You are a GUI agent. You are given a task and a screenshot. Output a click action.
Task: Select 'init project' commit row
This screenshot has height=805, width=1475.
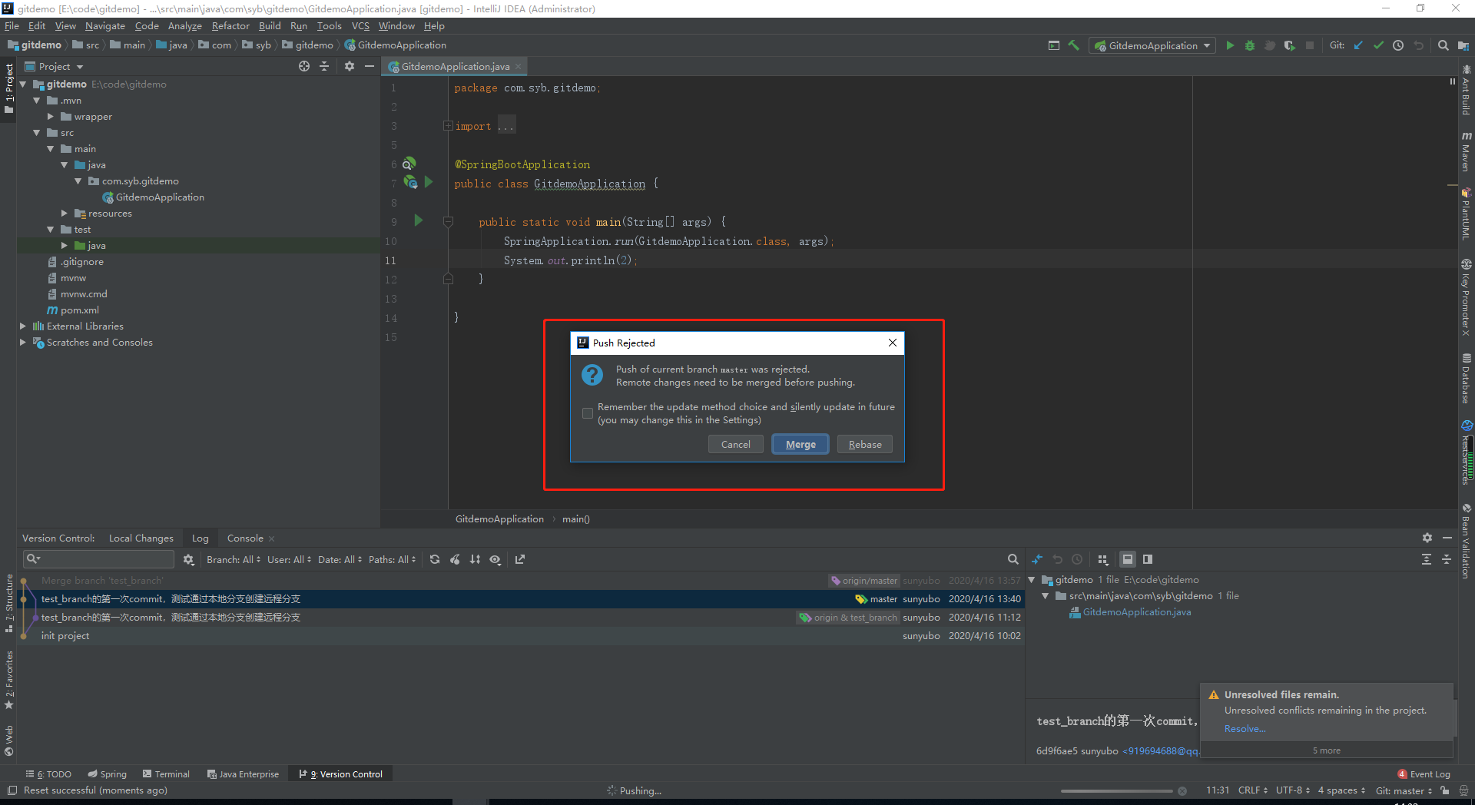[x=521, y=636]
